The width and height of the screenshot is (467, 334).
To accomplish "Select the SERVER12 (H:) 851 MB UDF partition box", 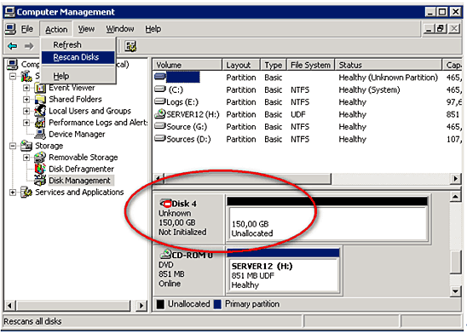I will (x=283, y=270).
